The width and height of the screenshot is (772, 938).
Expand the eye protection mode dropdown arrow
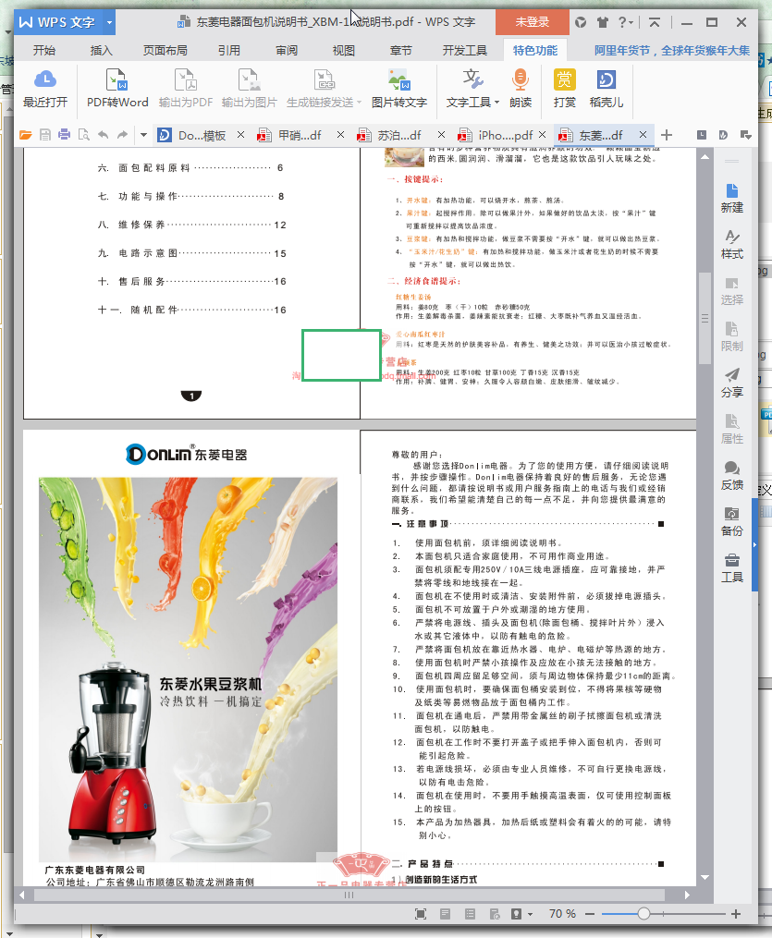(530, 914)
